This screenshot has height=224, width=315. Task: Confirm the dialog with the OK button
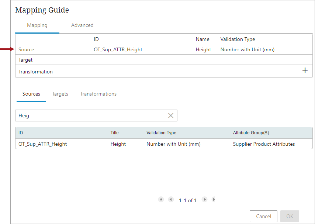pyautogui.click(x=290, y=216)
